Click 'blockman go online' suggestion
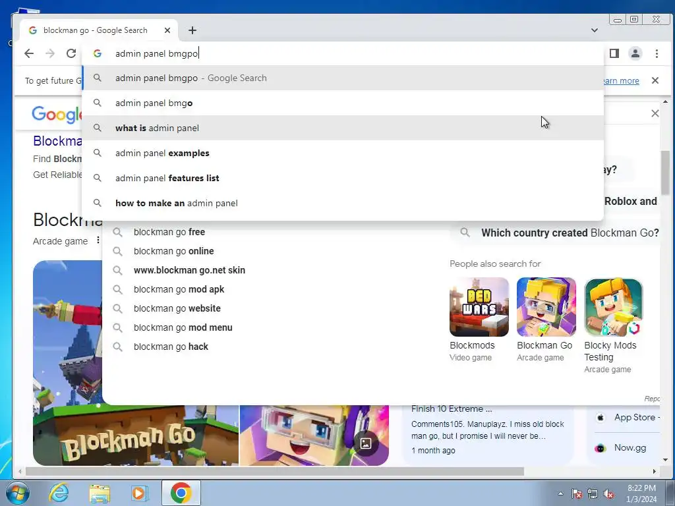Viewport: 675px width, 506px height. click(x=173, y=251)
